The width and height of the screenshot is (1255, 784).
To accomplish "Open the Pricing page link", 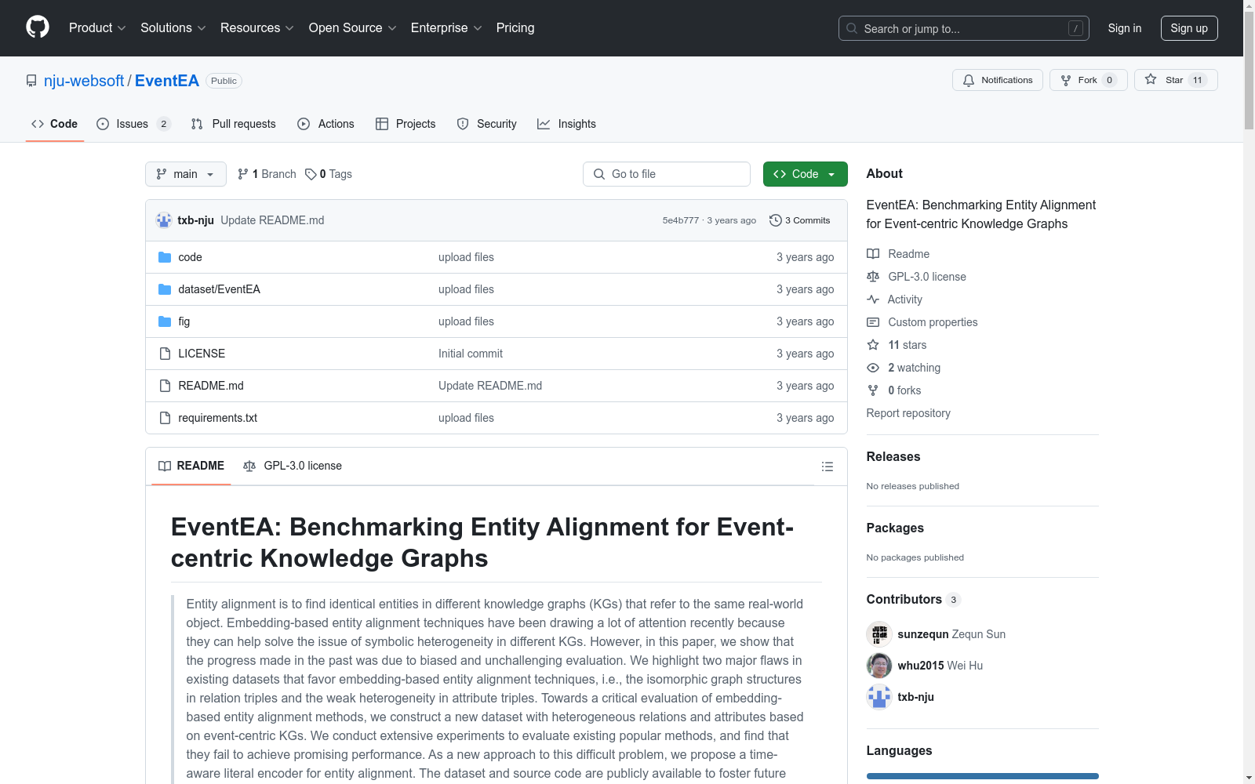I will (515, 28).
